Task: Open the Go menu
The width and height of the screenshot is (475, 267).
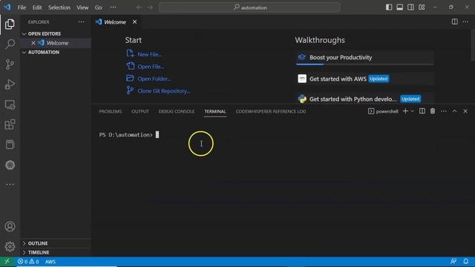Action: [98, 7]
